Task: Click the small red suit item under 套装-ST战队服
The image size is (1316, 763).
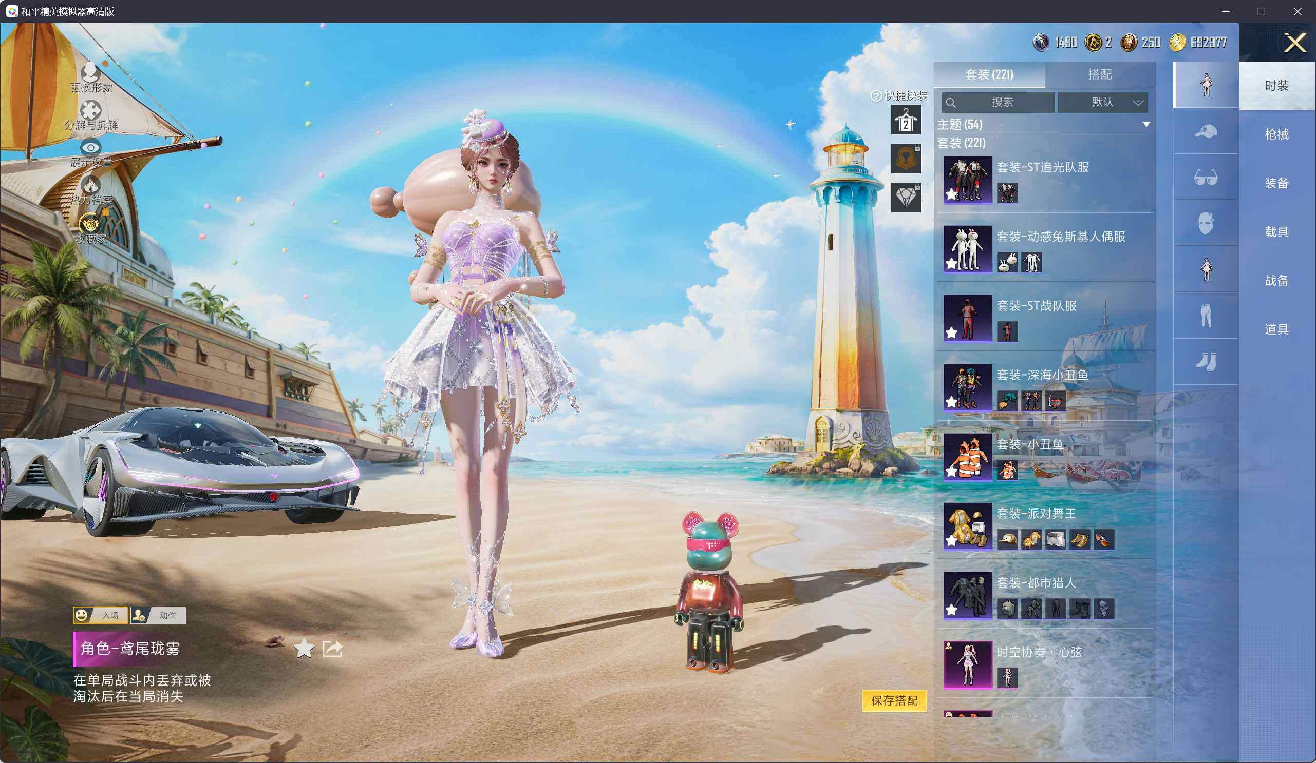Action: 1007,331
